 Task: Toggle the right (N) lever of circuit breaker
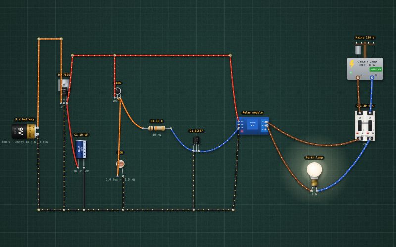click(370, 125)
